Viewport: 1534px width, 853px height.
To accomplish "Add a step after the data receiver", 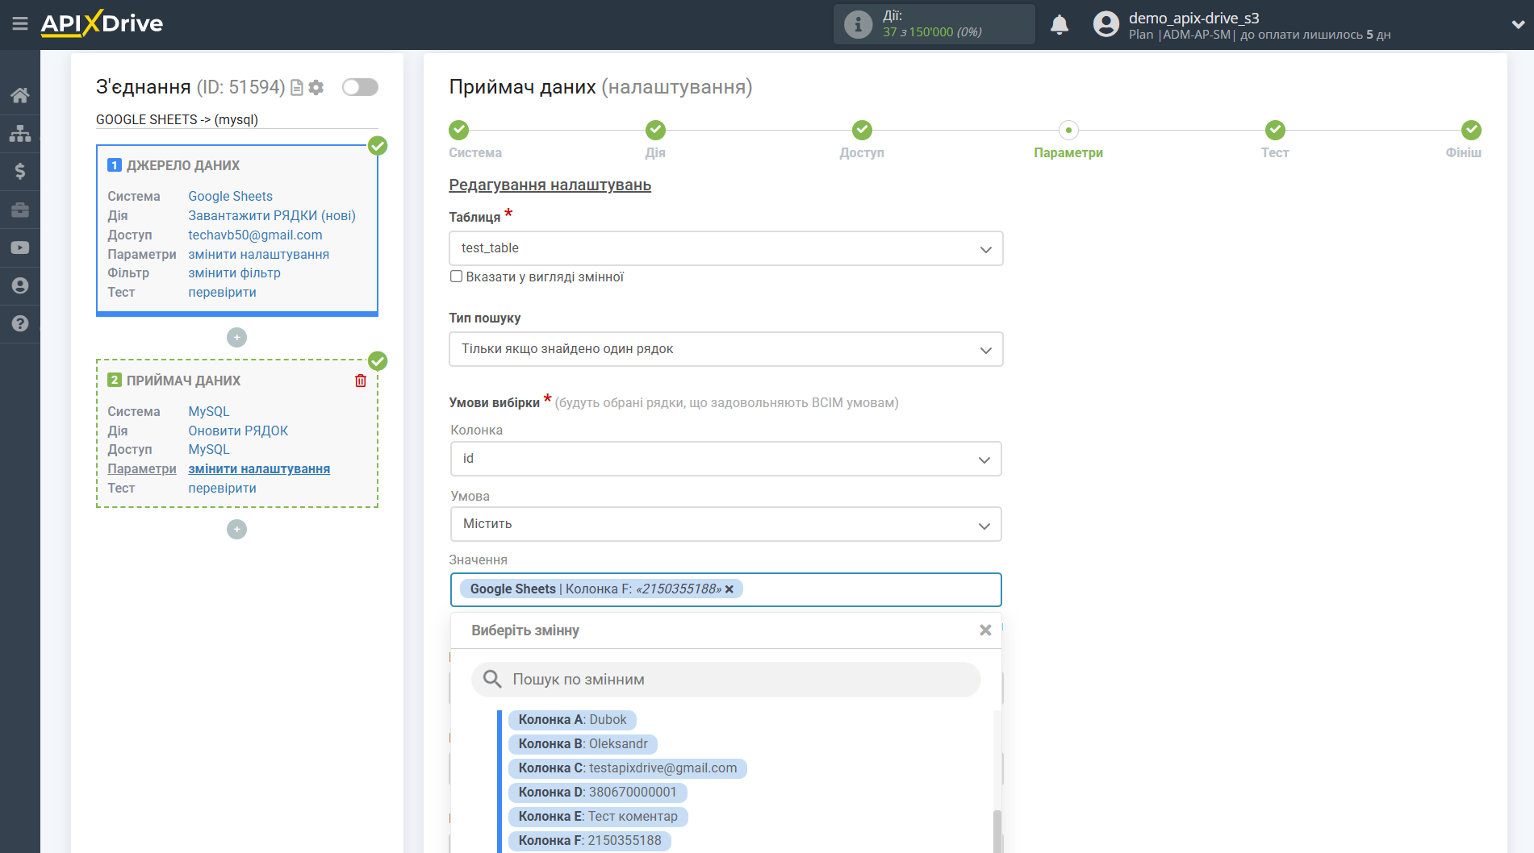I will 236,529.
